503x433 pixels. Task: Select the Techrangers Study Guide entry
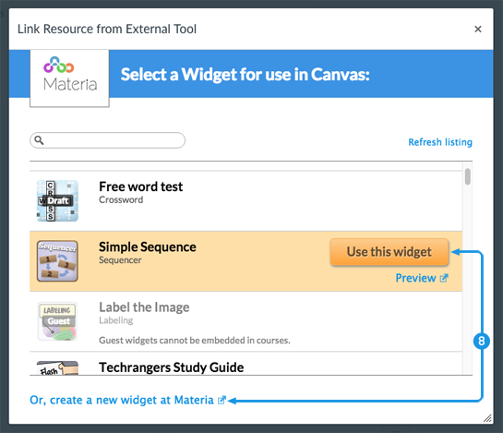246,364
